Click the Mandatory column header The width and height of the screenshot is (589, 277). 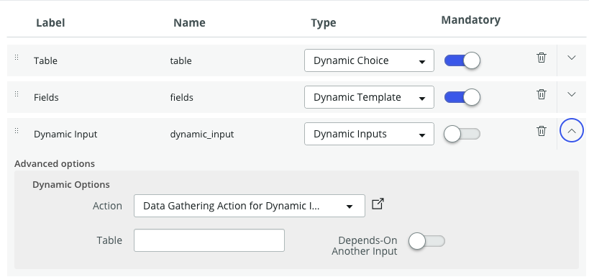(470, 20)
